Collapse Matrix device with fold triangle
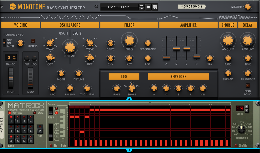The image size is (260, 153). [x=1, y=108]
